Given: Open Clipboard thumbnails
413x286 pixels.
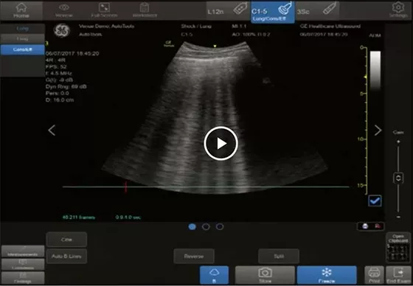Looking at the screenshot, I should [x=398, y=247].
